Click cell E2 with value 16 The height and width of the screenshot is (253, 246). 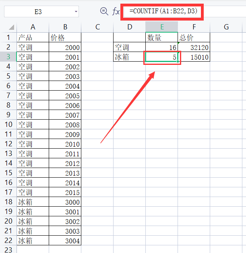pyautogui.click(x=162, y=47)
